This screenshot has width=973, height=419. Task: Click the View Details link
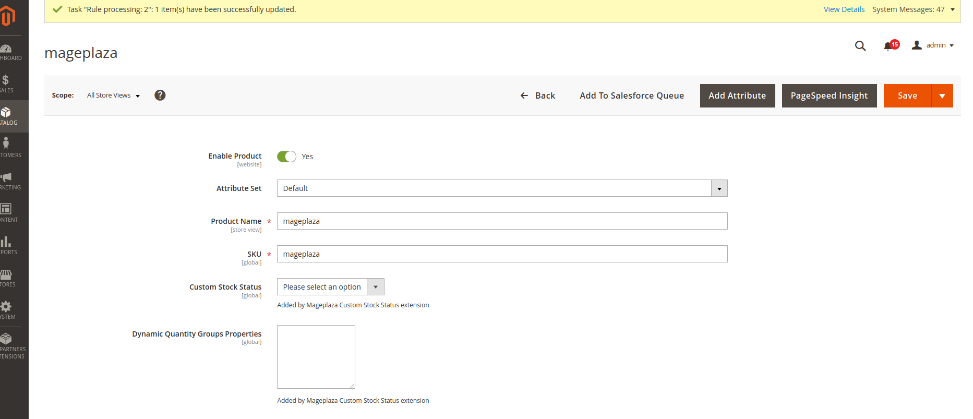tap(844, 9)
